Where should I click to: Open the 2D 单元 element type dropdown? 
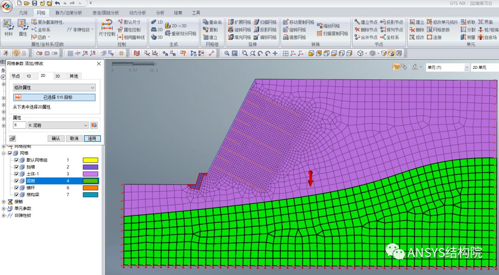pos(484,67)
